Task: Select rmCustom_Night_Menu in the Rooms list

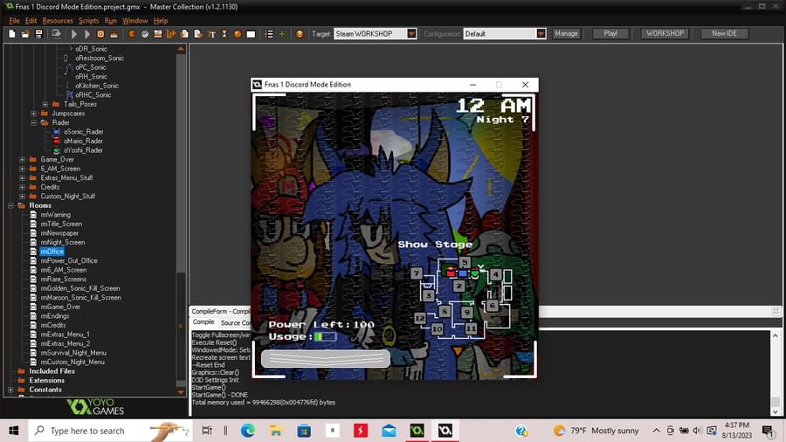Action: [72, 363]
